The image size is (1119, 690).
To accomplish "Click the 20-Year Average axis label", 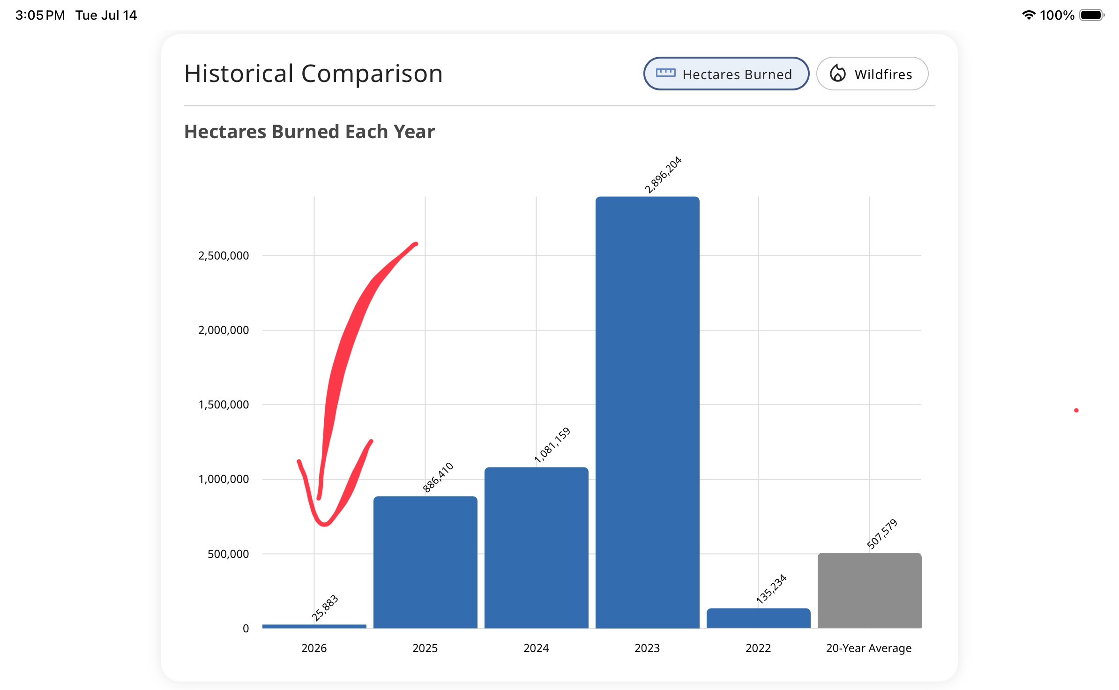I will click(x=869, y=648).
